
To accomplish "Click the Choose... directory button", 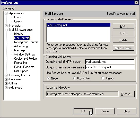I will [x=127, y=94].
